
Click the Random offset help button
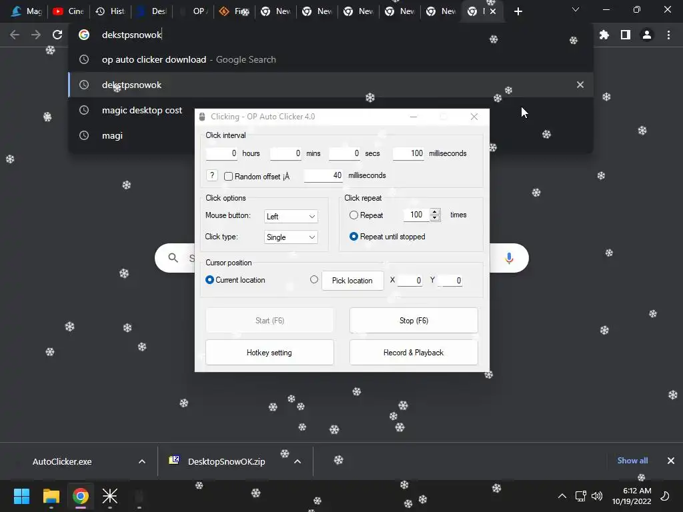(x=211, y=175)
